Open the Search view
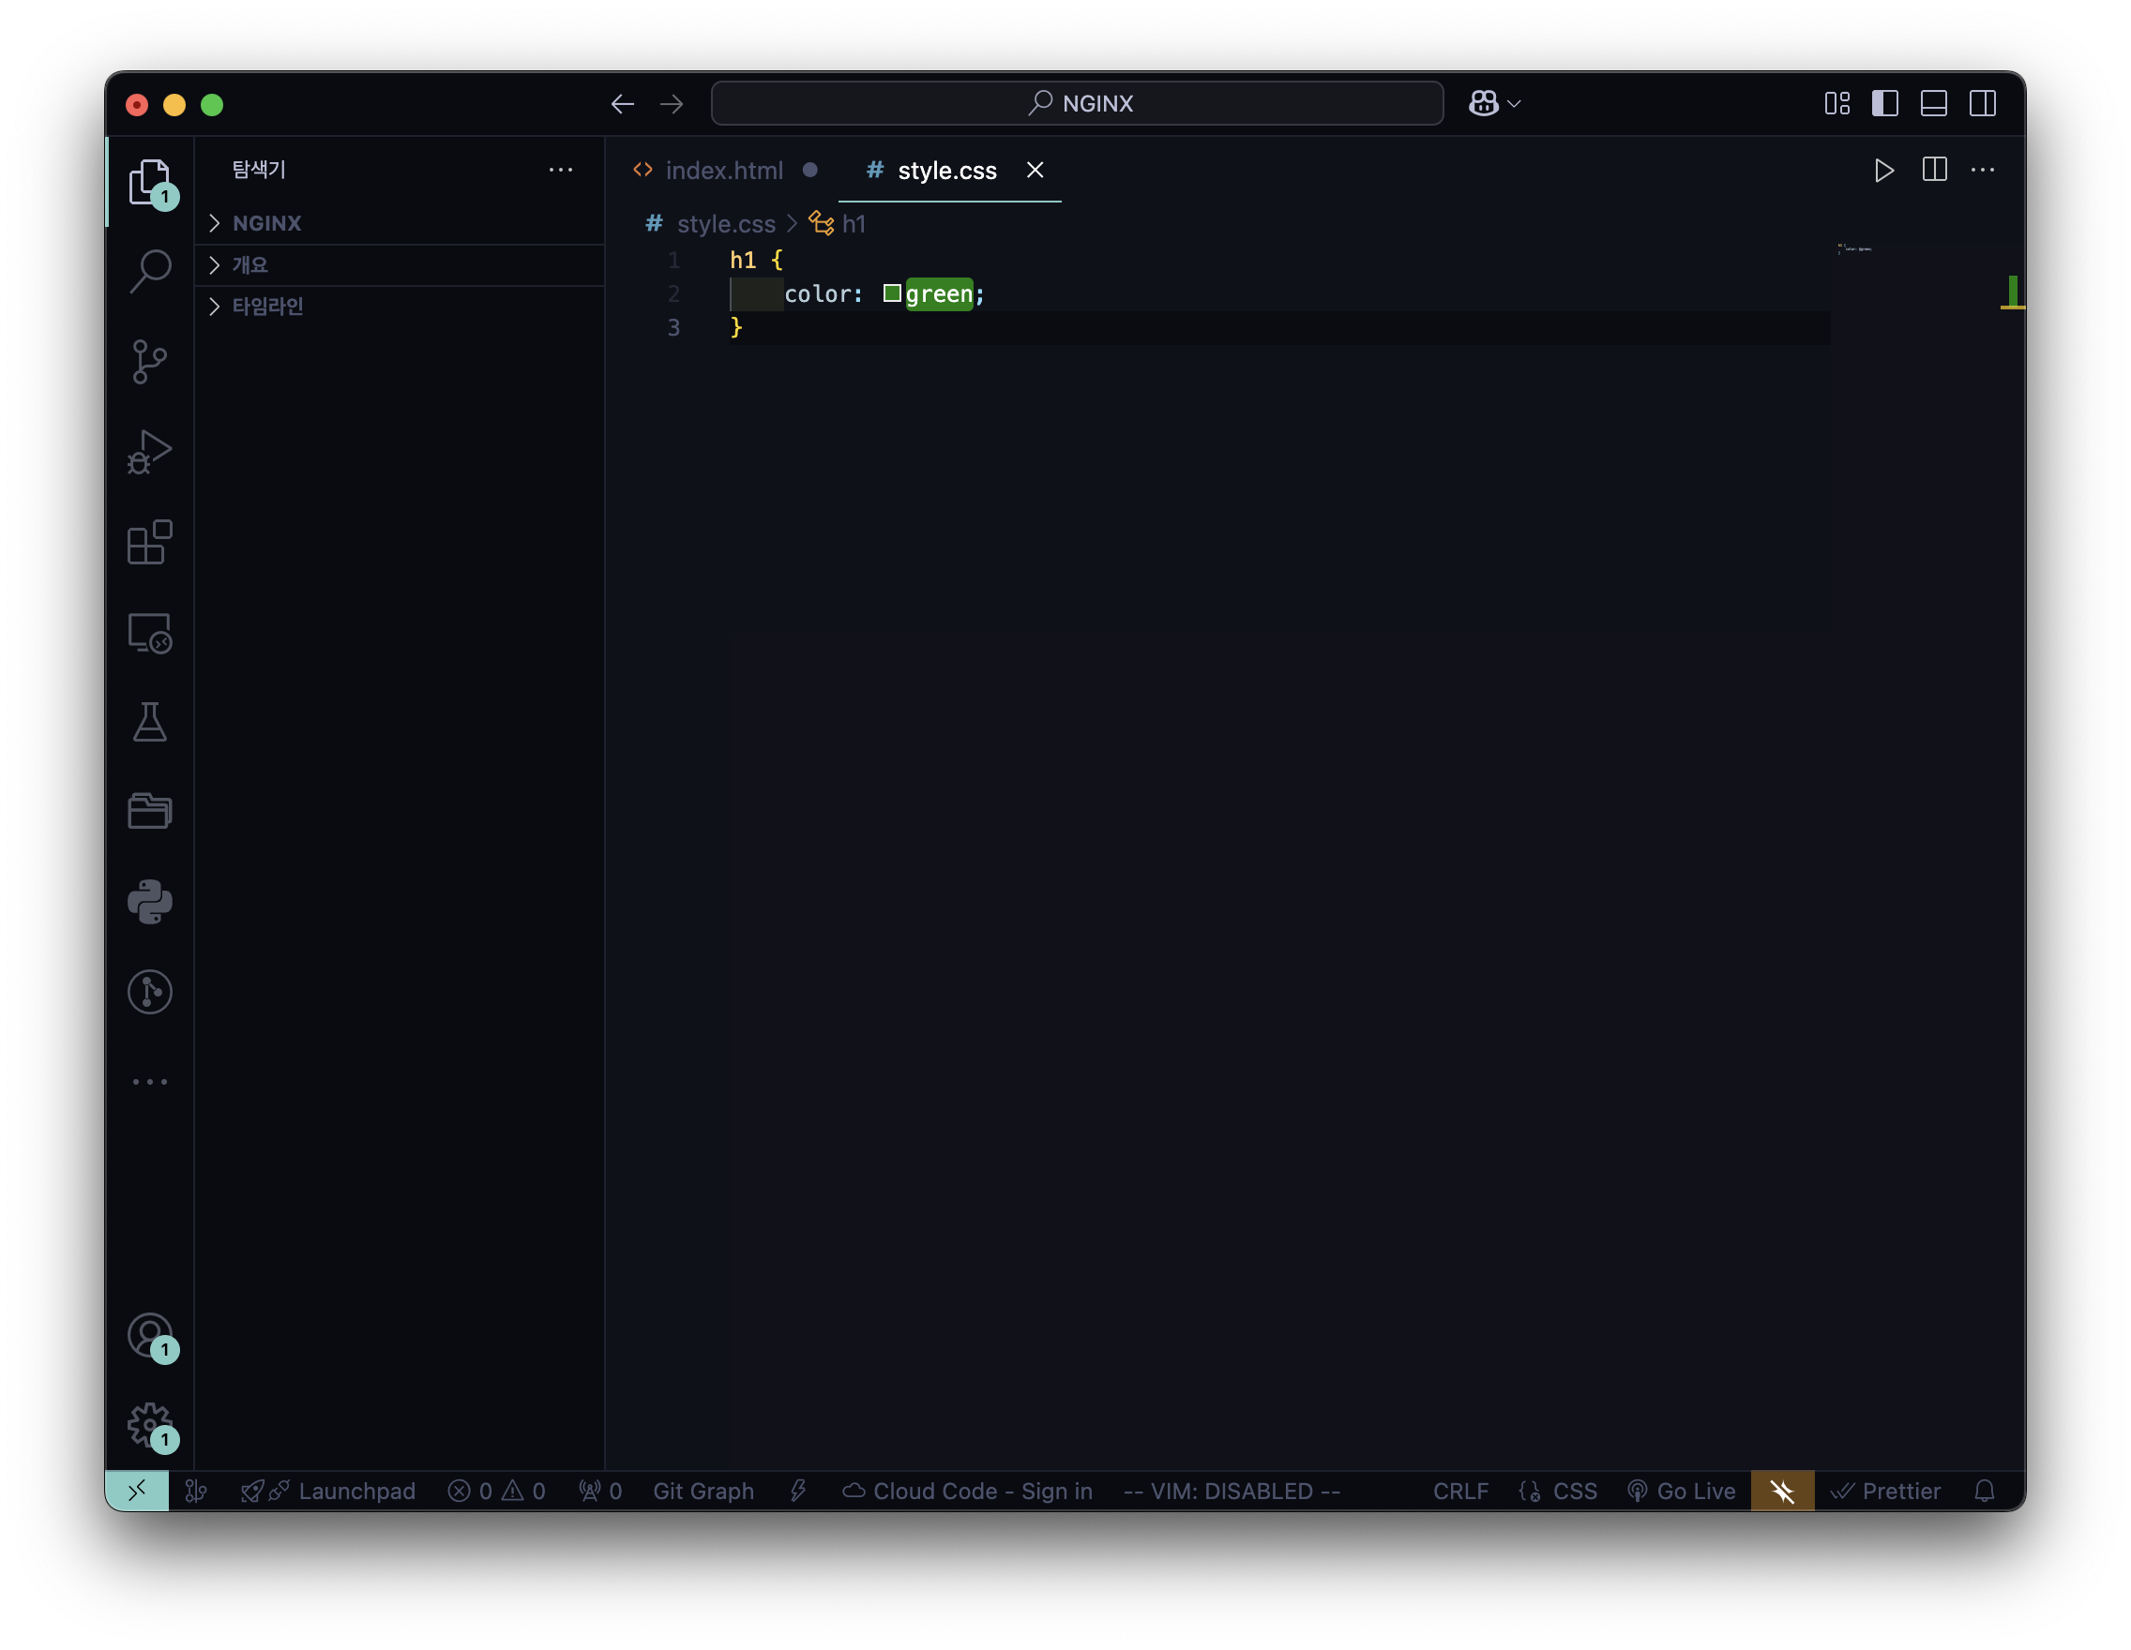This screenshot has width=2131, height=1650. (x=149, y=271)
